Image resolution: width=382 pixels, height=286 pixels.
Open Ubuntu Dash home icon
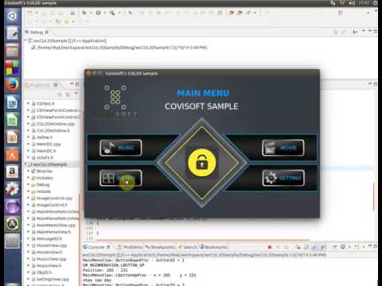coord(12,16)
